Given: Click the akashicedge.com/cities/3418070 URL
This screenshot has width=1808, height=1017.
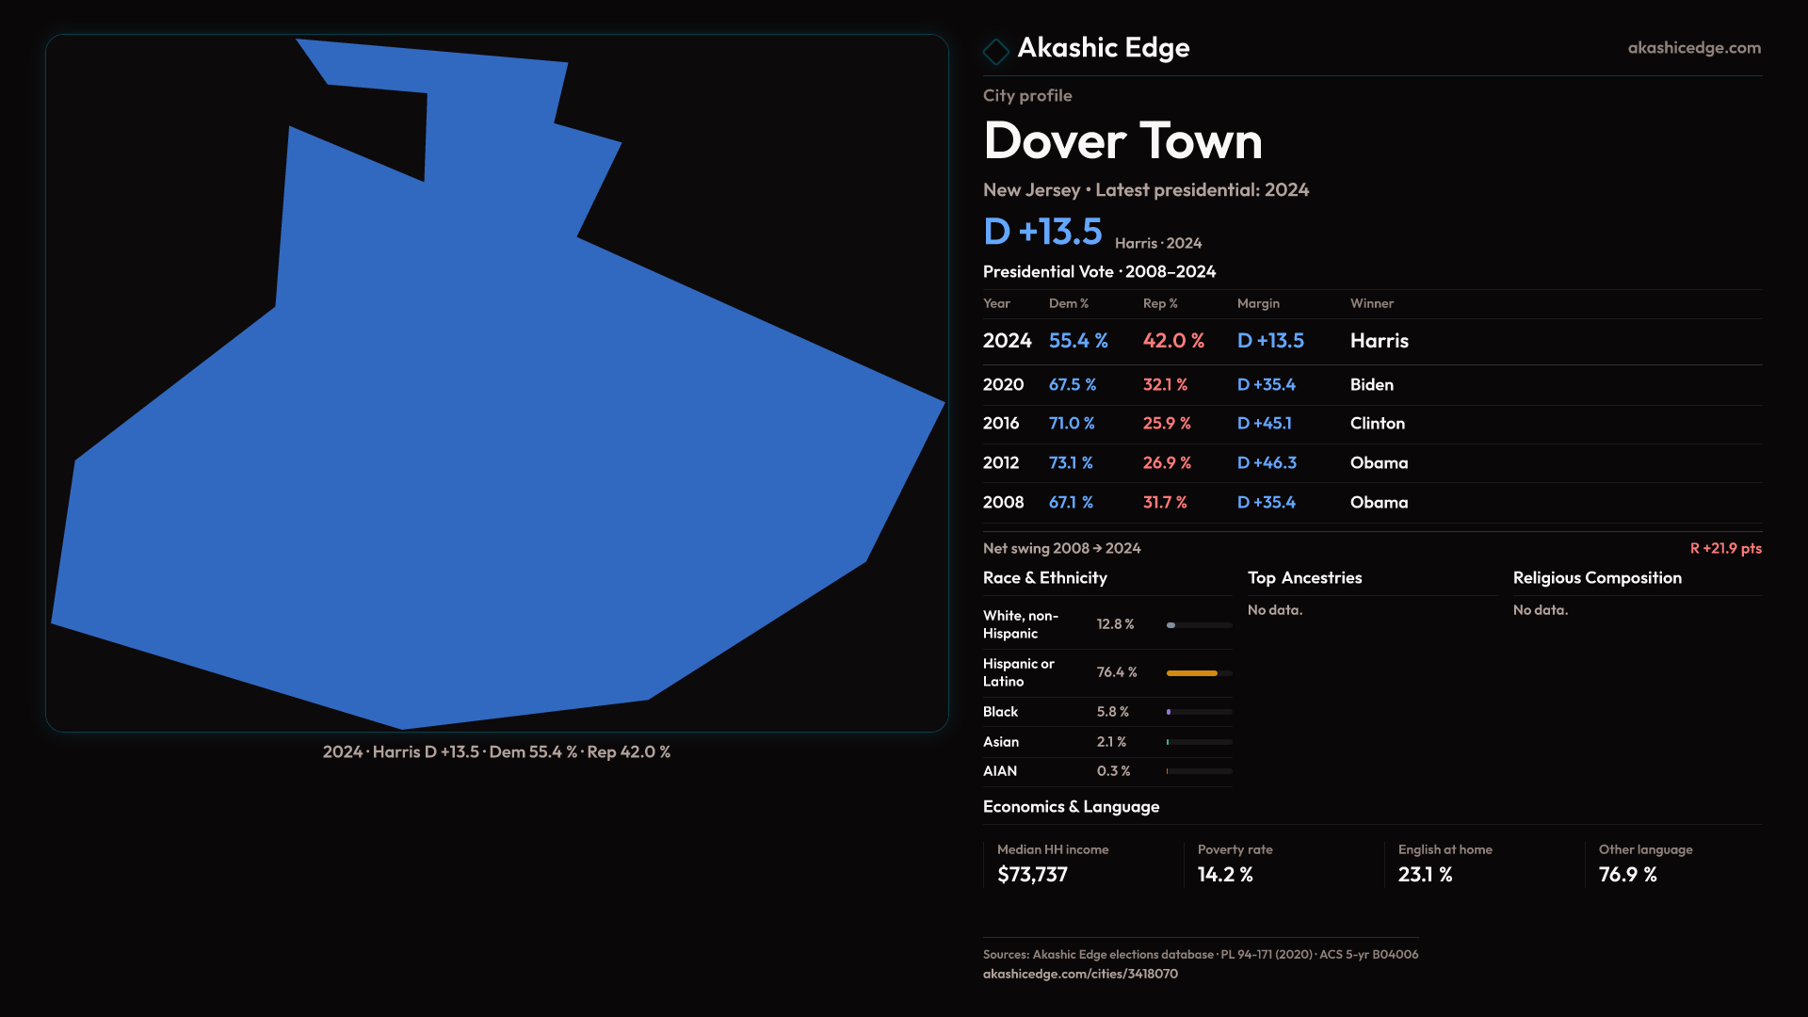Looking at the screenshot, I should coord(1079,974).
